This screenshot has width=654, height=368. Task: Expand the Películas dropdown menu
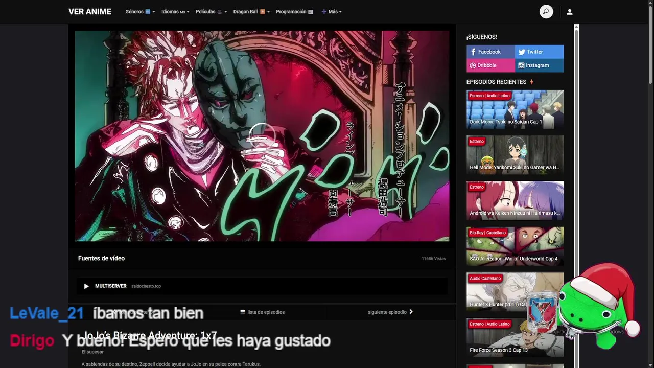click(211, 12)
